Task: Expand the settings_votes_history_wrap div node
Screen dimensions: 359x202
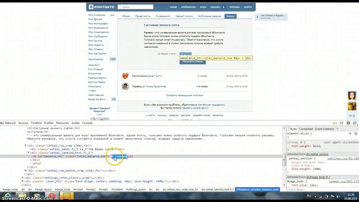Action: 22,177
